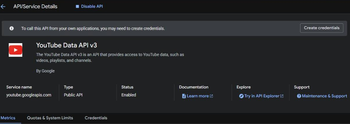The height and width of the screenshot is (124, 350).
Task: Click the Enabled status value
Action: [129, 95]
